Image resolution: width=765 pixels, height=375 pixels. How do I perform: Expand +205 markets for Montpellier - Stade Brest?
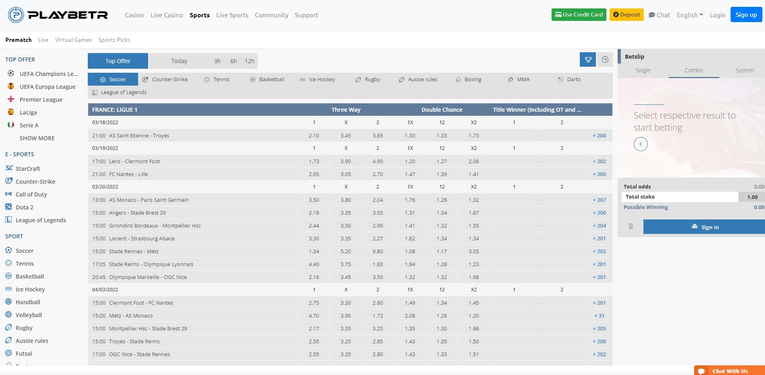[x=599, y=328]
